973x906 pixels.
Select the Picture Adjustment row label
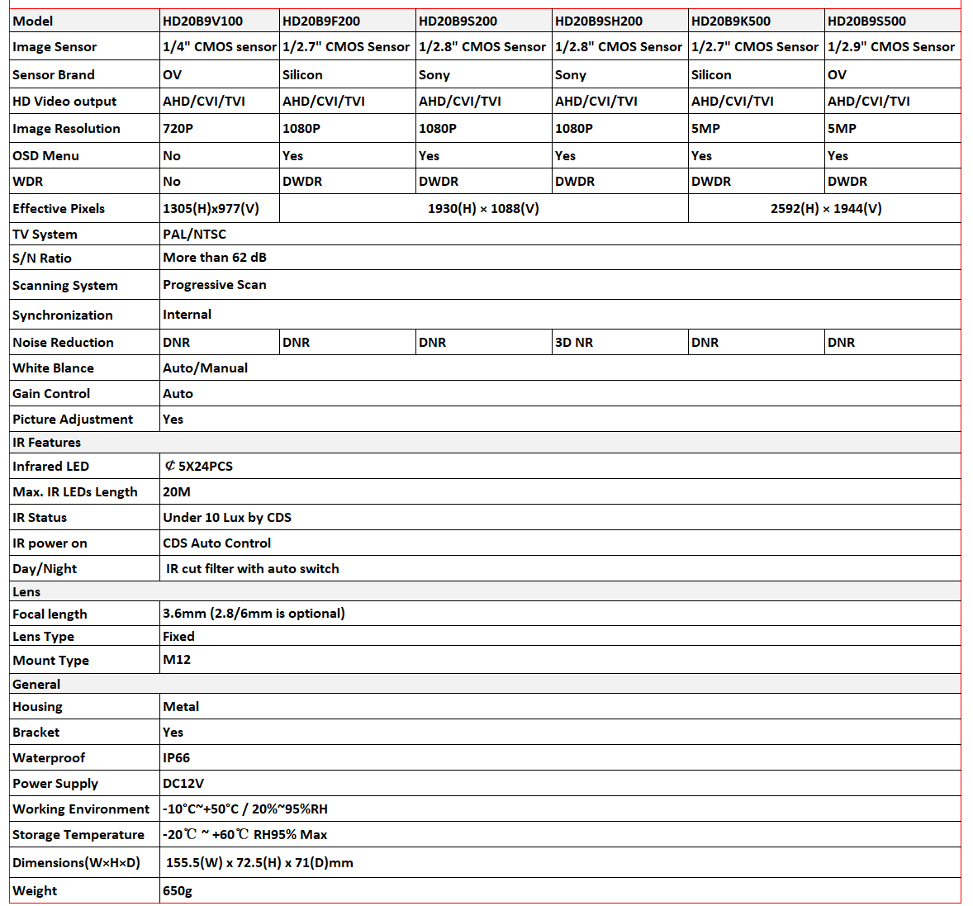pos(73,420)
